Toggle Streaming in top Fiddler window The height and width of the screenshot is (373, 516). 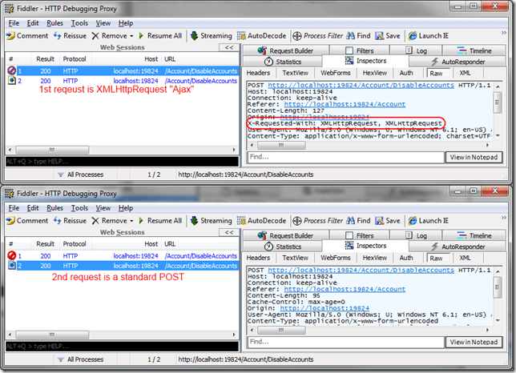coord(212,36)
